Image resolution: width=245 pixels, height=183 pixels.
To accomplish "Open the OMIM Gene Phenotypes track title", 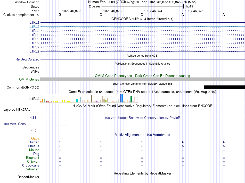I will [x=142, y=76].
